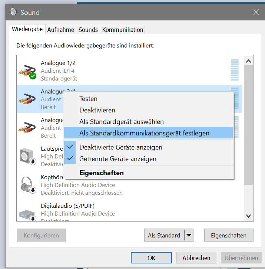Open the Kommunikation tab
The image size is (265, 269).
coord(123,30)
